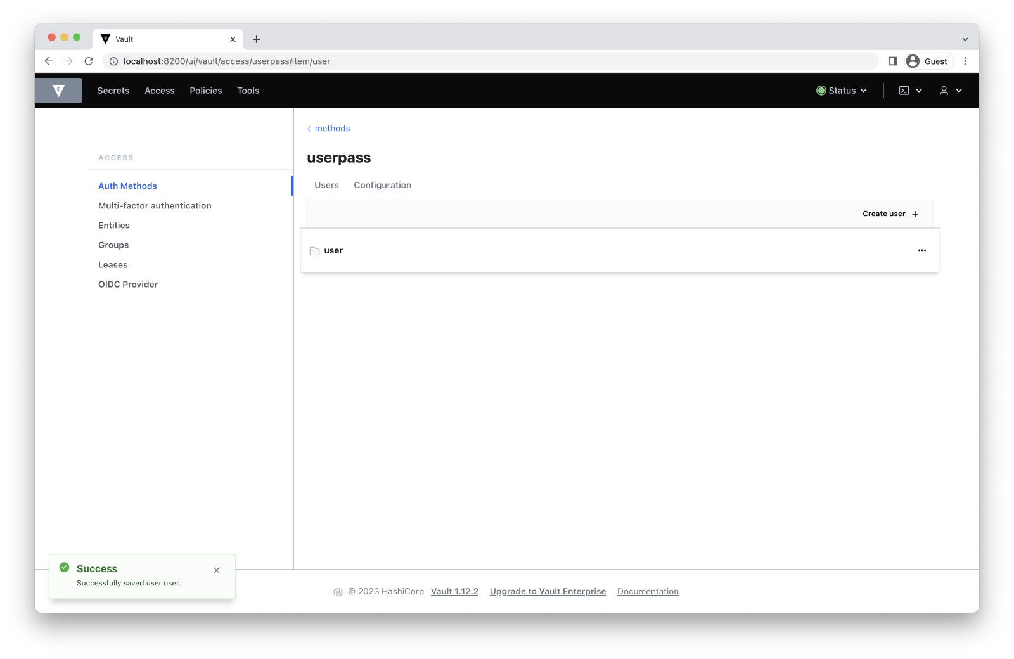Click the folder icon next to user
Viewport: 1014px width, 659px height.
314,251
